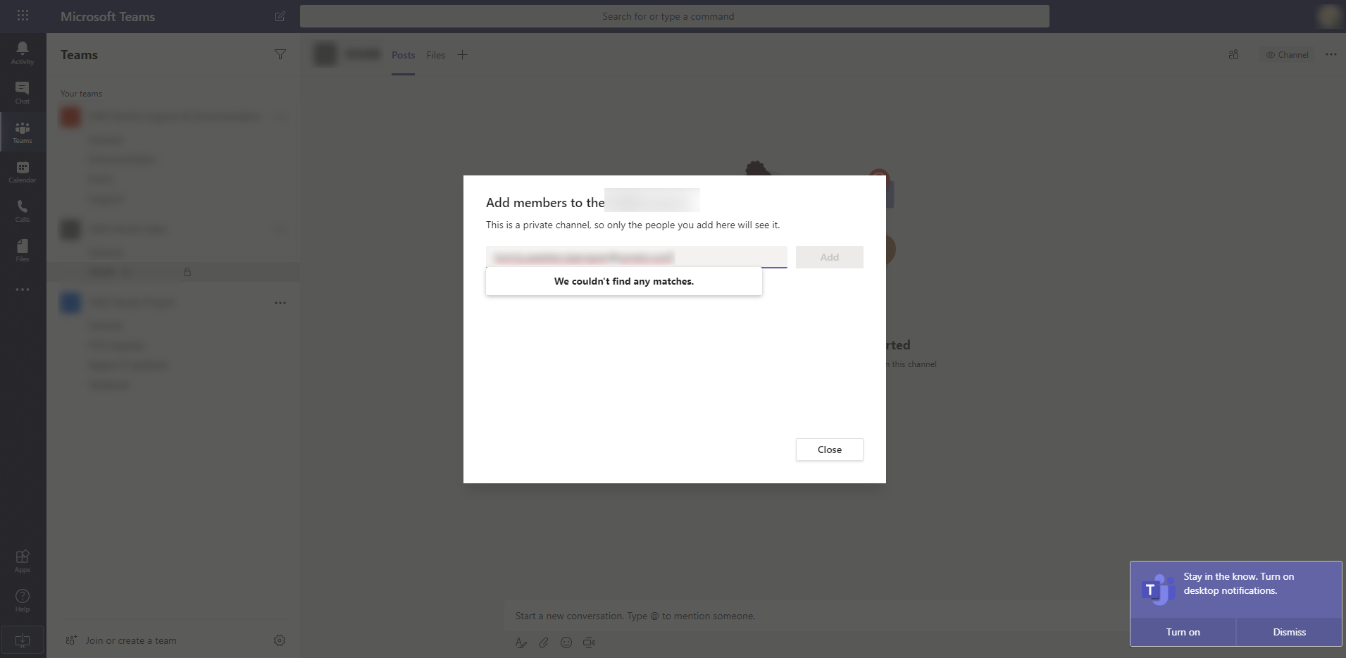Open channel members people icon in header
The image size is (1346, 658).
coord(1233,54)
